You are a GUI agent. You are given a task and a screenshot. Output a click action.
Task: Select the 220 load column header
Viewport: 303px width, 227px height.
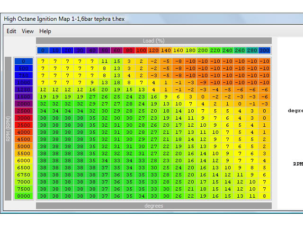pyautogui.click(x=215, y=51)
